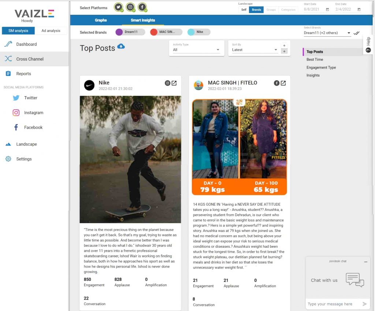Viewport: 375px width, 311px height.
Task: Click the Cross Channel crossing-arrows icon
Action: point(8,59)
